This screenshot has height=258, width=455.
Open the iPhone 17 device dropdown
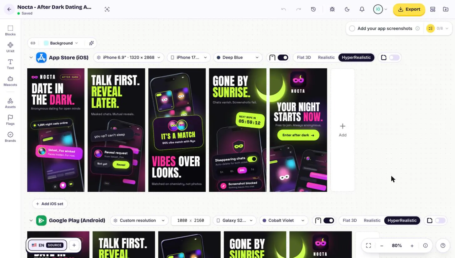[x=189, y=57]
